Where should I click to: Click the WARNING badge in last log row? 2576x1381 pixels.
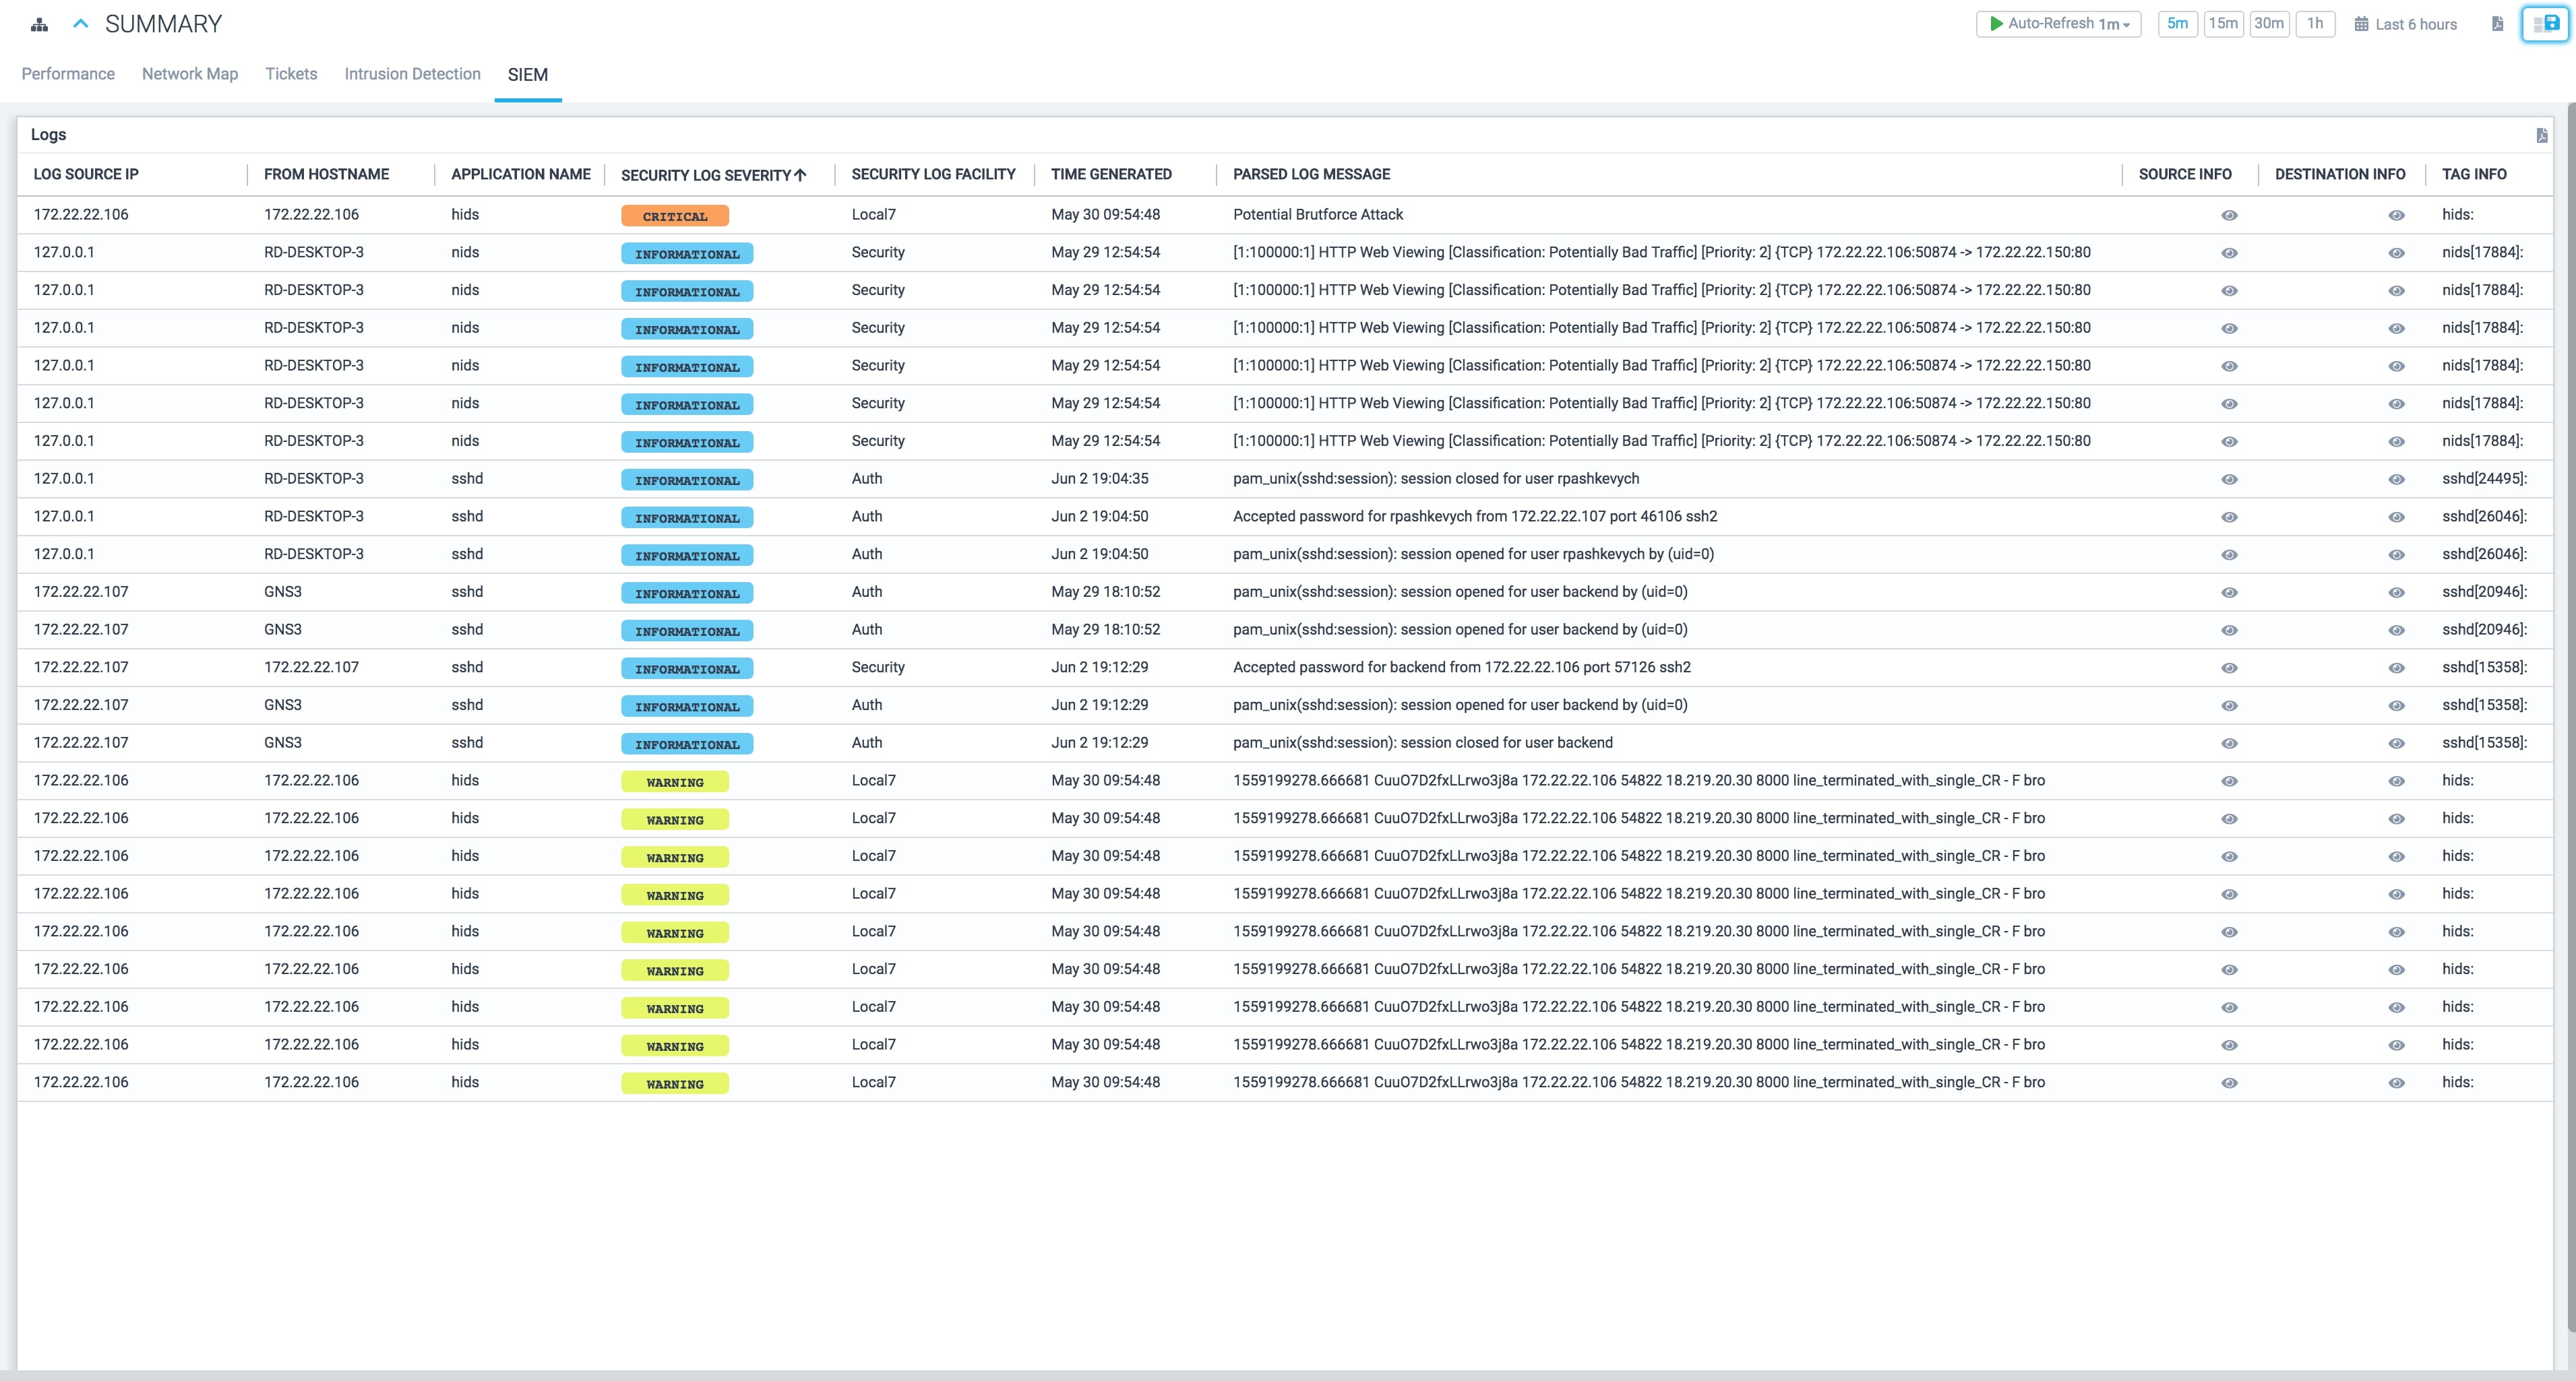pyautogui.click(x=675, y=1083)
